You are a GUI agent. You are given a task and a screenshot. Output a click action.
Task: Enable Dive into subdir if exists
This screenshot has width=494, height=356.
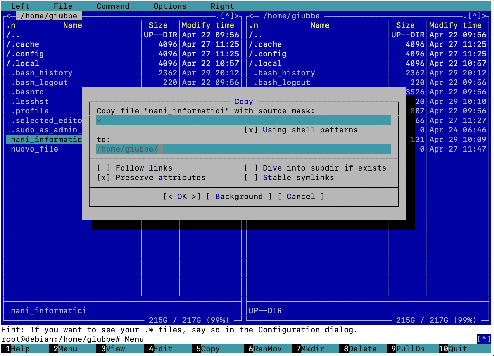[x=251, y=168]
